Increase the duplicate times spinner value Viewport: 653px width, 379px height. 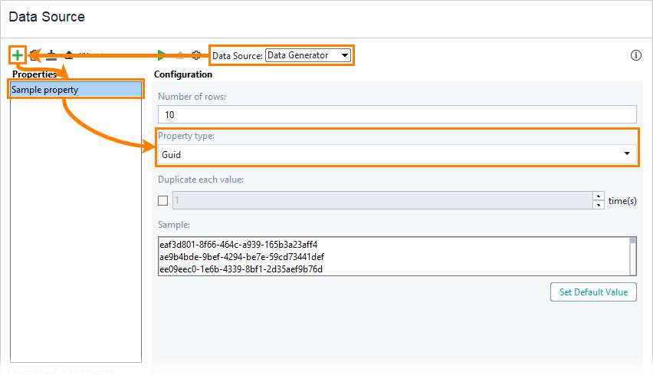click(x=598, y=196)
